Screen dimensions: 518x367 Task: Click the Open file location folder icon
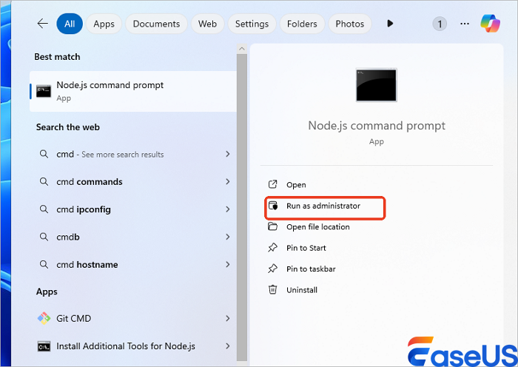272,226
